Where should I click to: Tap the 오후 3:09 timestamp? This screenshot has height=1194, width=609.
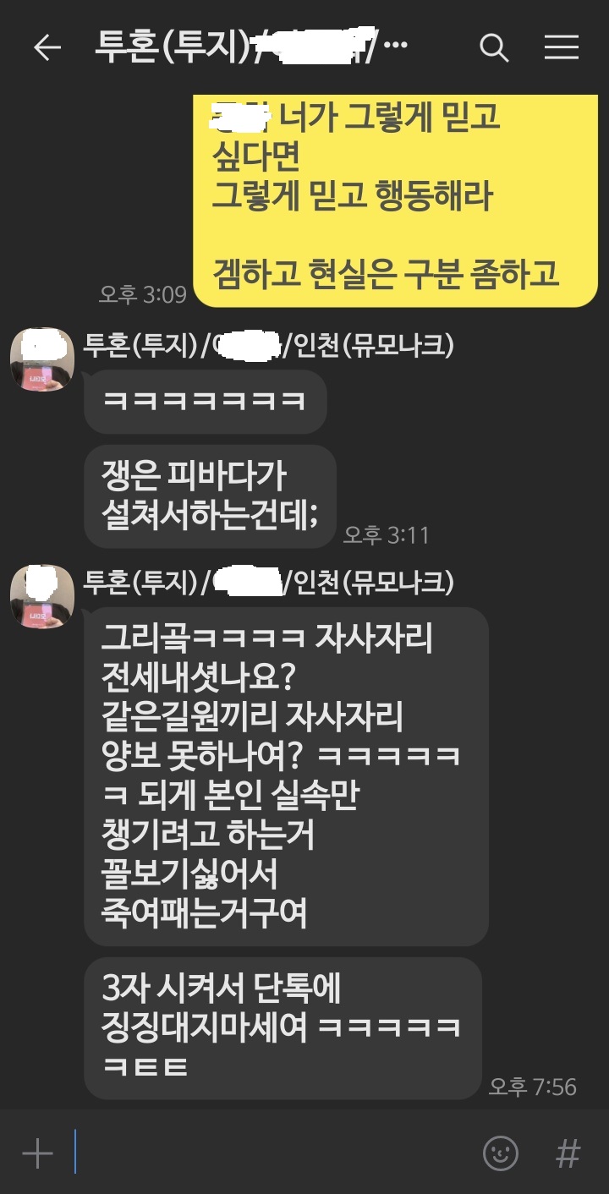142,293
